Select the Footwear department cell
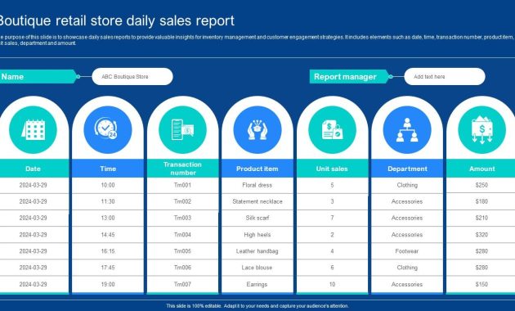The height and width of the screenshot is (311, 515). click(407, 251)
